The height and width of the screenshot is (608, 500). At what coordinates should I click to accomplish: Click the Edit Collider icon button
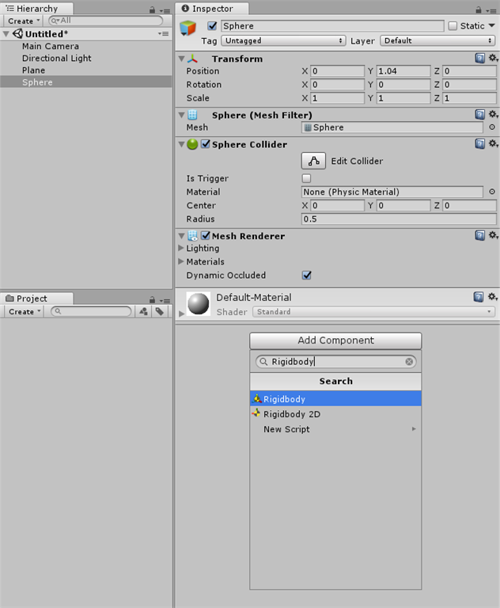313,161
